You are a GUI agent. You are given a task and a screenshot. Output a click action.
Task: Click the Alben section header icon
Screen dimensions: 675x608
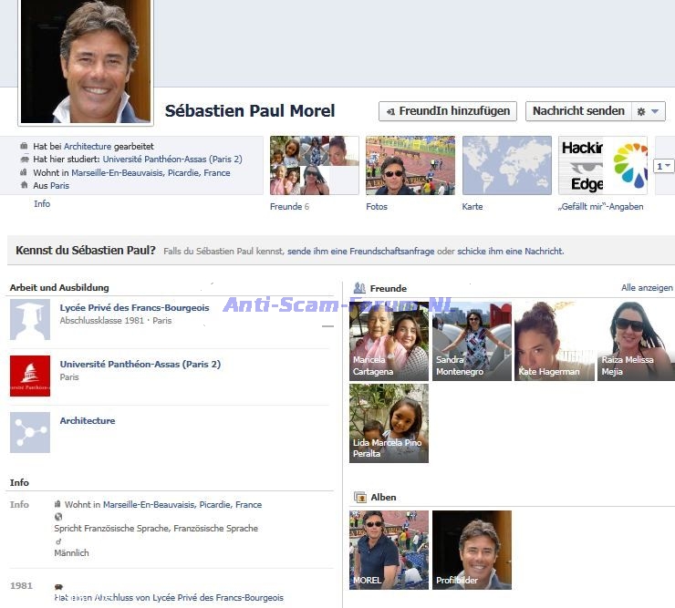359,498
